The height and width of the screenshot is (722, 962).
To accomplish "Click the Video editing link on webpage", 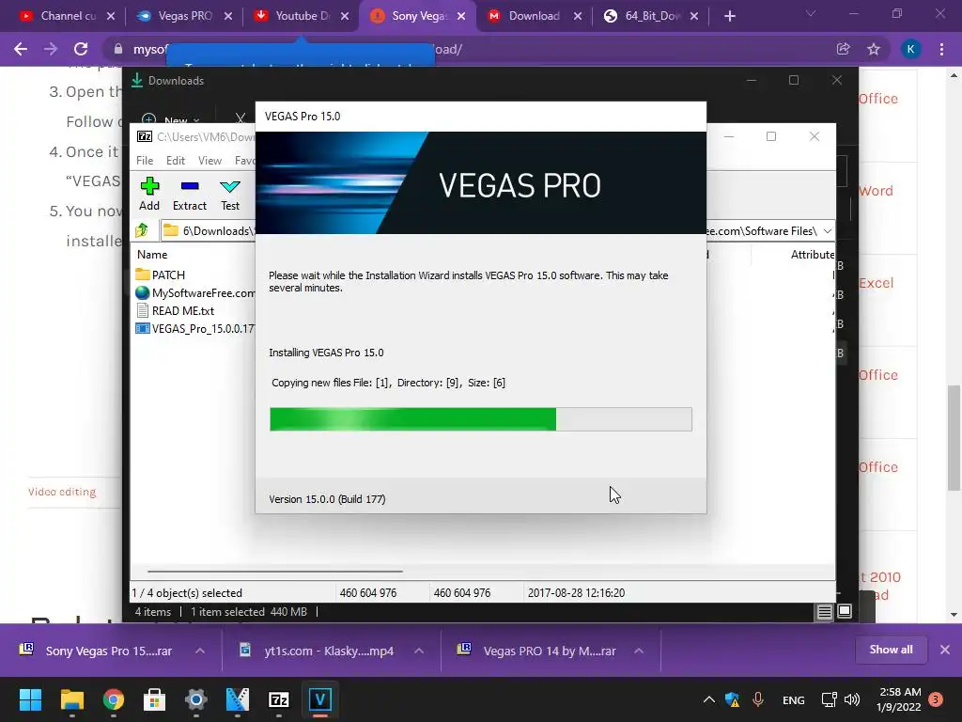I will coord(62,492).
